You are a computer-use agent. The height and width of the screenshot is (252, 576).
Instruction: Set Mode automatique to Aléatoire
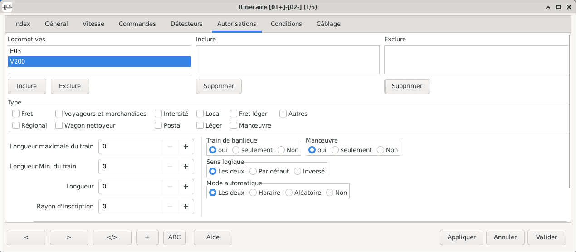[x=289, y=193]
